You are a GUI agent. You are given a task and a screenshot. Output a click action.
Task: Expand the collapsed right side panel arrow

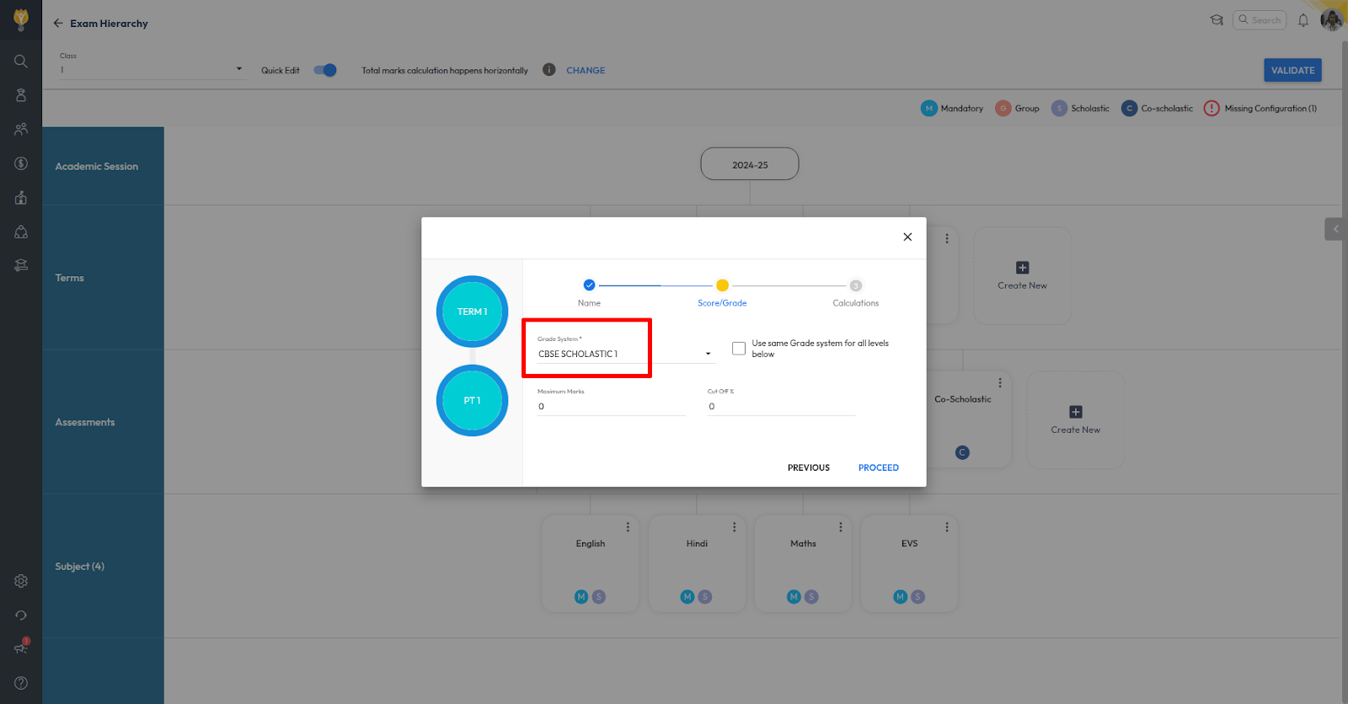[1335, 229]
